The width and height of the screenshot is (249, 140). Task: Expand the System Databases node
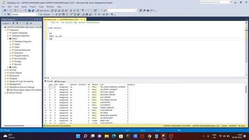tap(8, 33)
